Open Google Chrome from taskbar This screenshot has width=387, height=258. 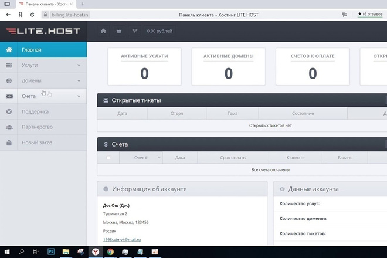click(110, 252)
